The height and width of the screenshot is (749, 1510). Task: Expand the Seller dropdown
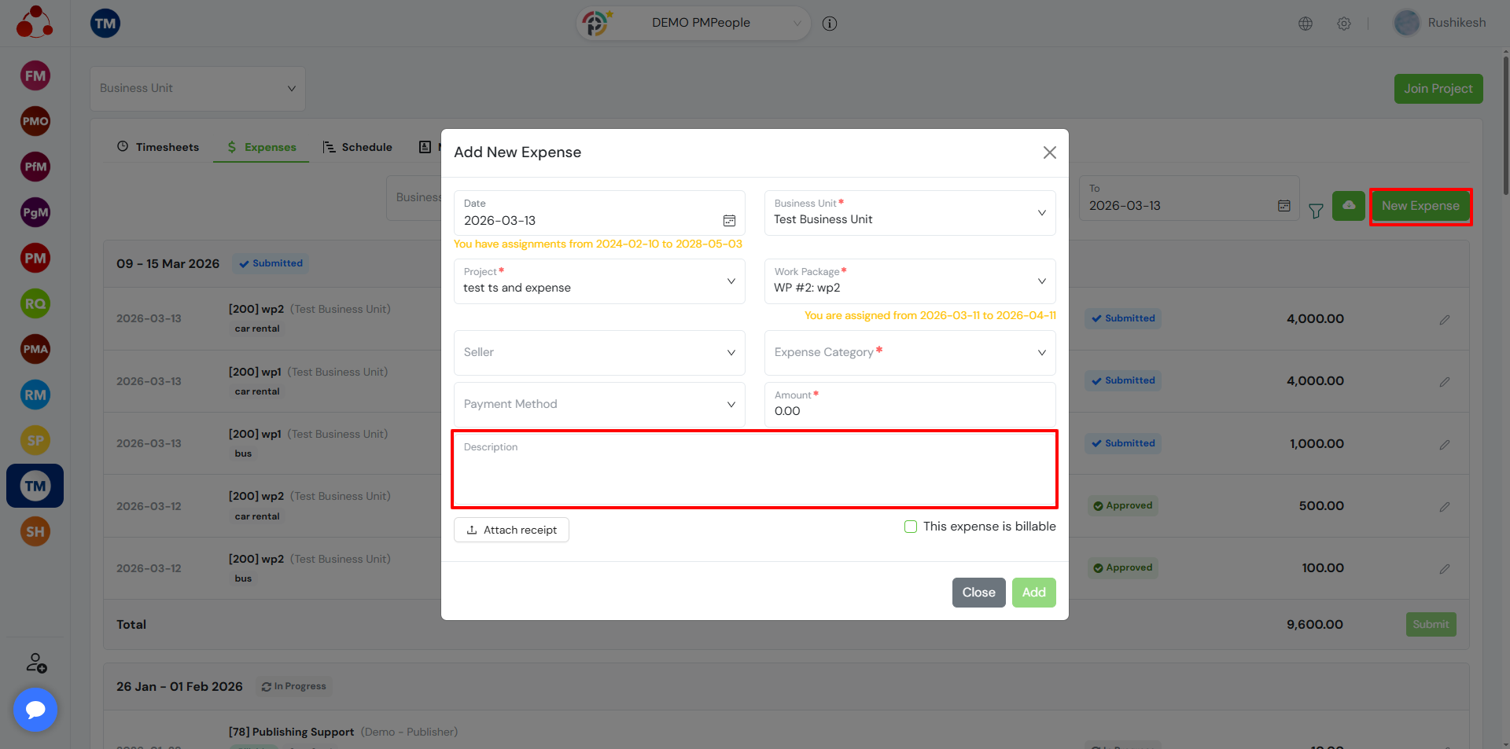[x=598, y=353]
